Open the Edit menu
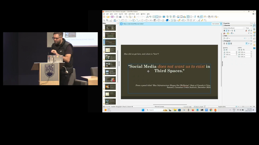 (x=108, y=14)
